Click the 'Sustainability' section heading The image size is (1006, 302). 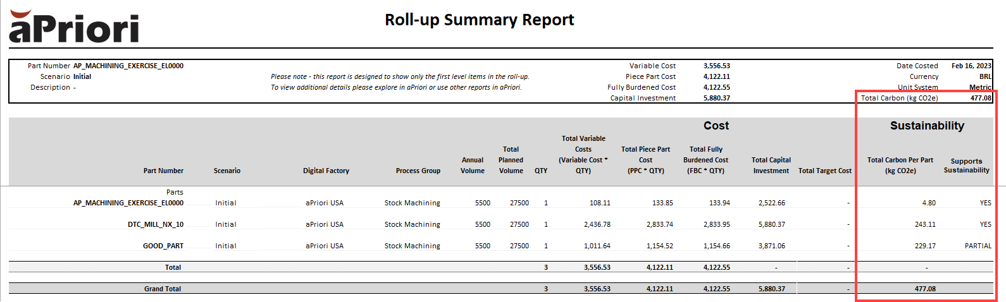927,126
